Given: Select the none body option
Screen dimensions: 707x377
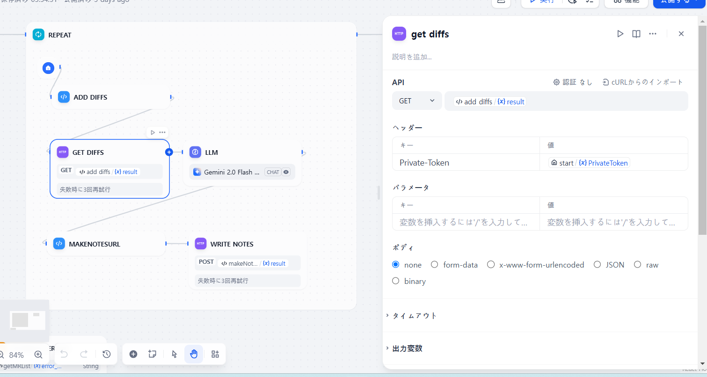Looking at the screenshot, I should (396, 264).
